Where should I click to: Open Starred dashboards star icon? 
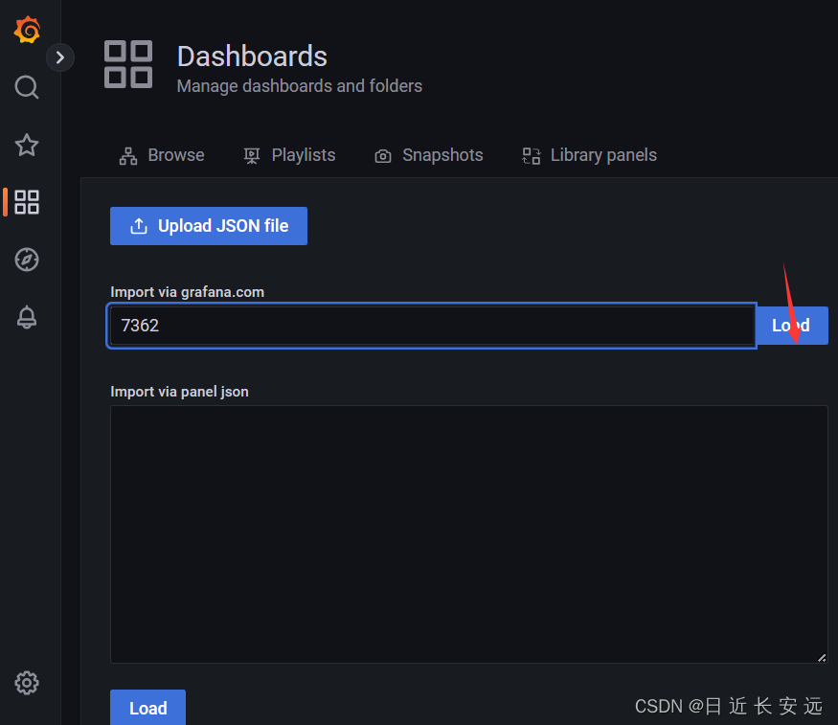pyautogui.click(x=27, y=145)
